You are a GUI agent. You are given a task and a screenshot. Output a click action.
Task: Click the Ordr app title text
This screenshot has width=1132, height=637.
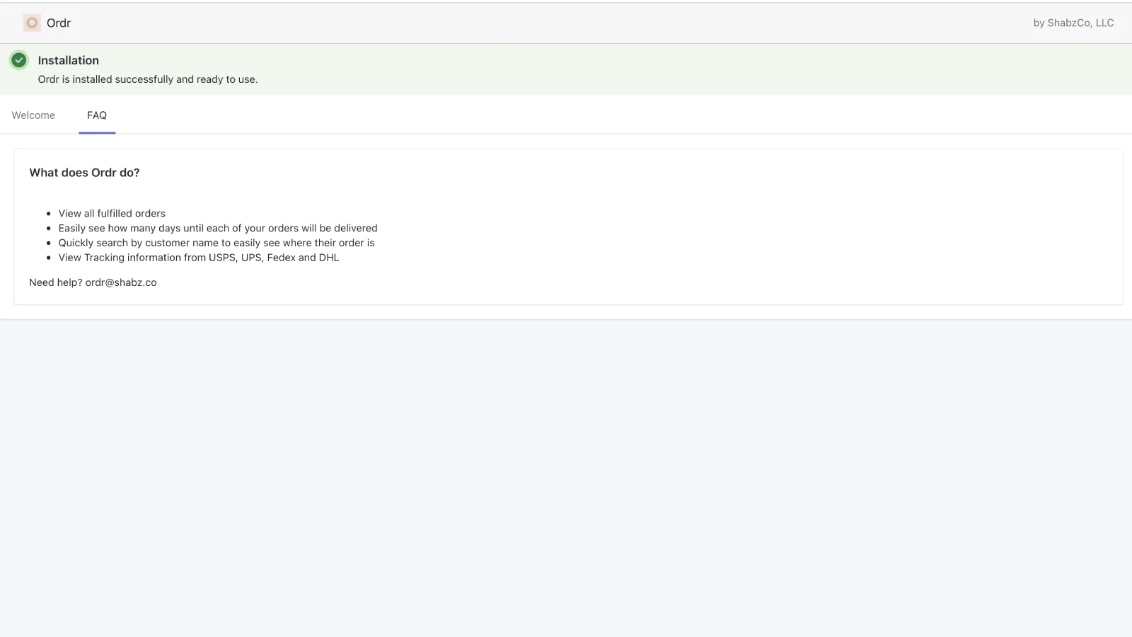coord(59,23)
